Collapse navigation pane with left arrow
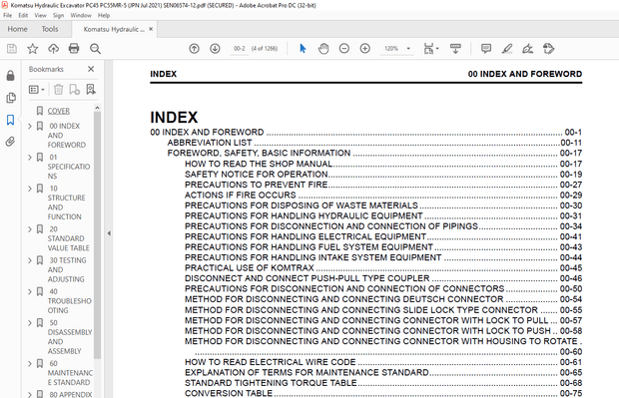This screenshot has height=398, width=619. 109,233
